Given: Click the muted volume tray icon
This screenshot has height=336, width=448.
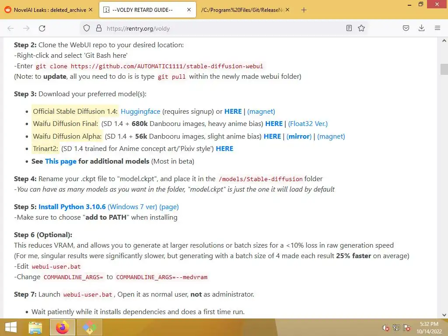Looking at the screenshot, I should point(385,327).
